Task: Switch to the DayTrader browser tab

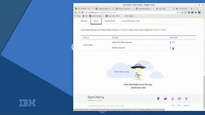Action: point(165,9)
